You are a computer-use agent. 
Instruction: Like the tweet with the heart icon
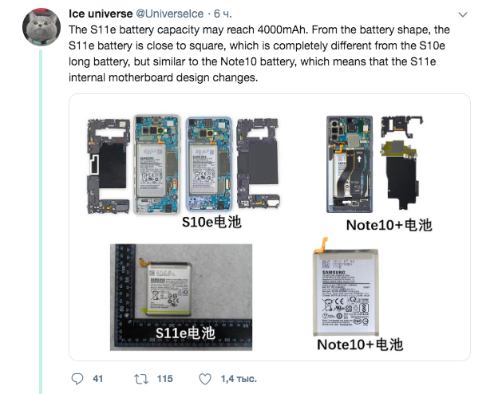(x=205, y=379)
